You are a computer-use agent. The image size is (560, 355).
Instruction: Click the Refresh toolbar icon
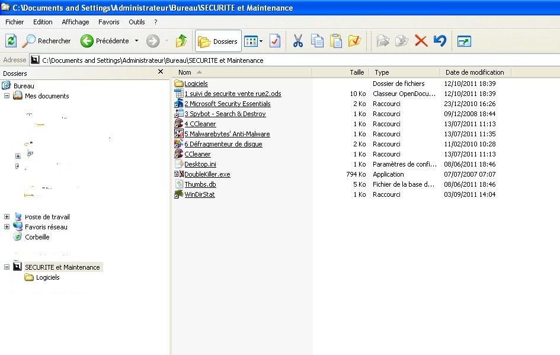coord(11,41)
